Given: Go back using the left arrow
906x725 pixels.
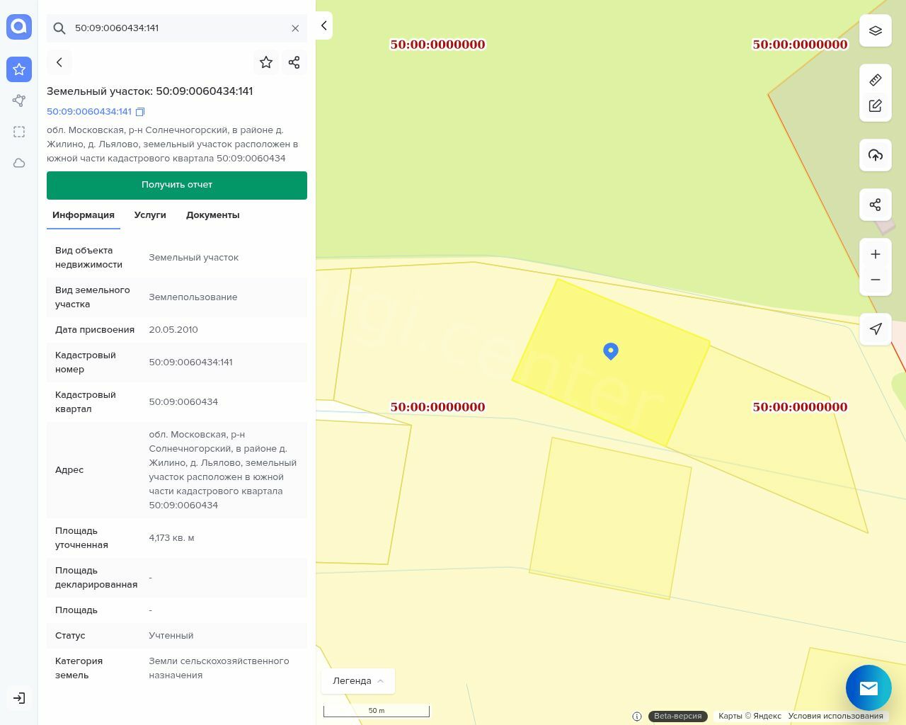Looking at the screenshot, I should (59, 62).
